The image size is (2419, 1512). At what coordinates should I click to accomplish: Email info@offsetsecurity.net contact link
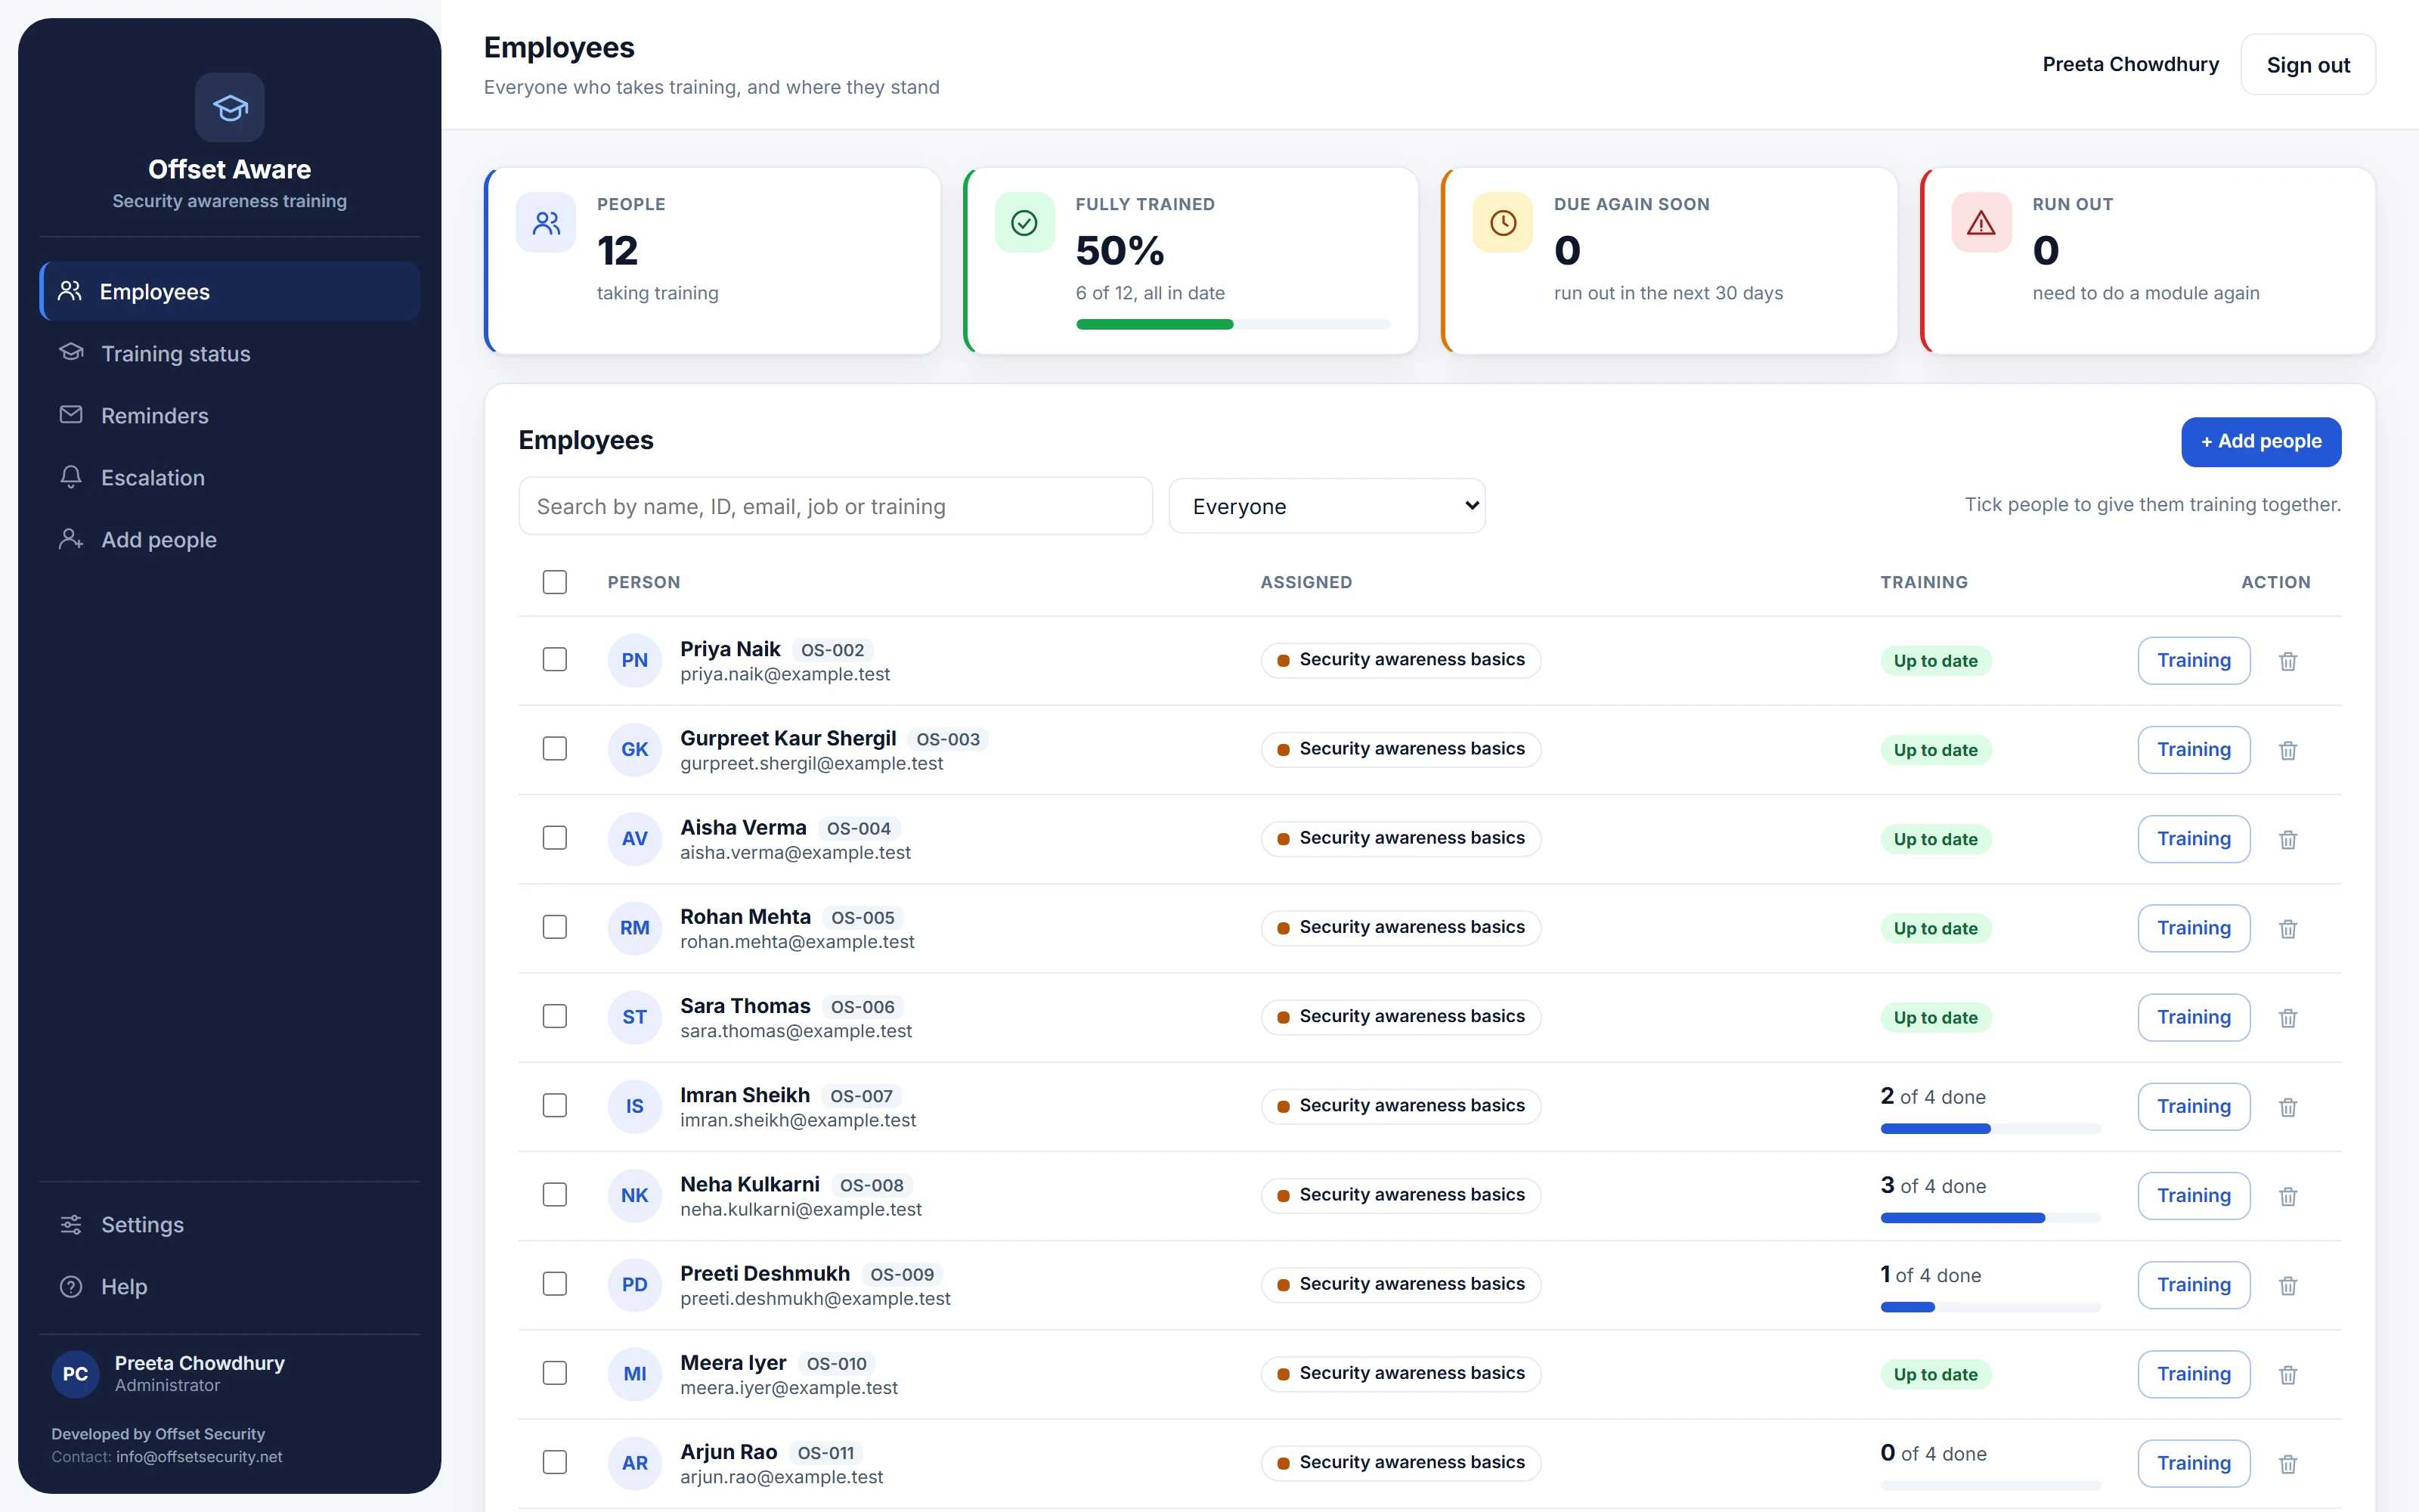click(x=199, y=1456)
